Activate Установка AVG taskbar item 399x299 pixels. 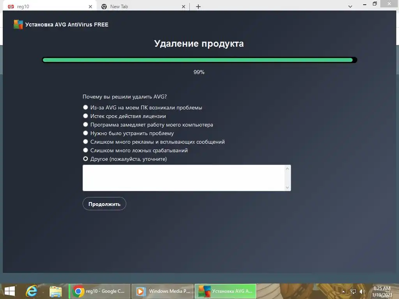point(226,291)
